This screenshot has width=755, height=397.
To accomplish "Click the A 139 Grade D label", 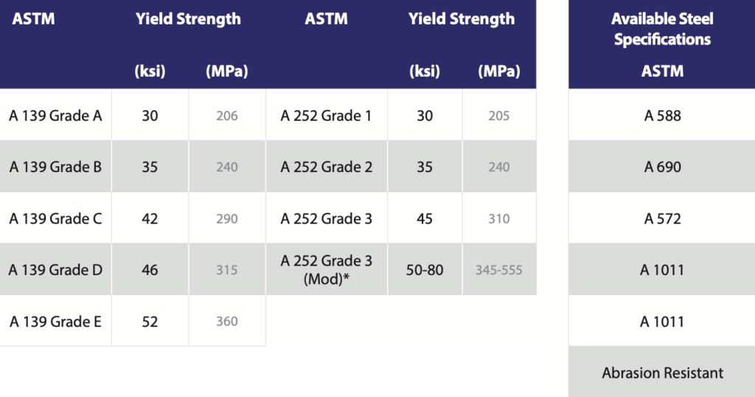I will pos(55,270).
